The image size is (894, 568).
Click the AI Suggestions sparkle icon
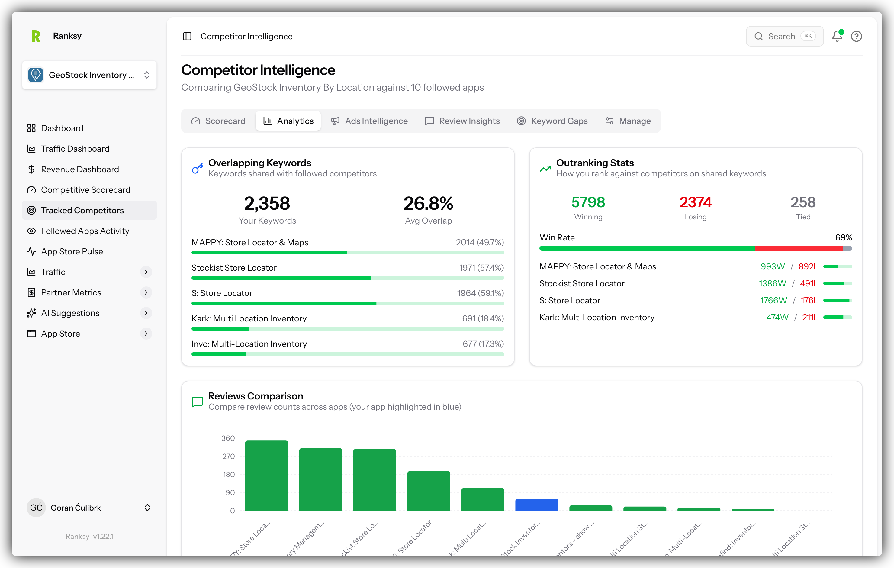pyautogui.click(x=31, y=313)
